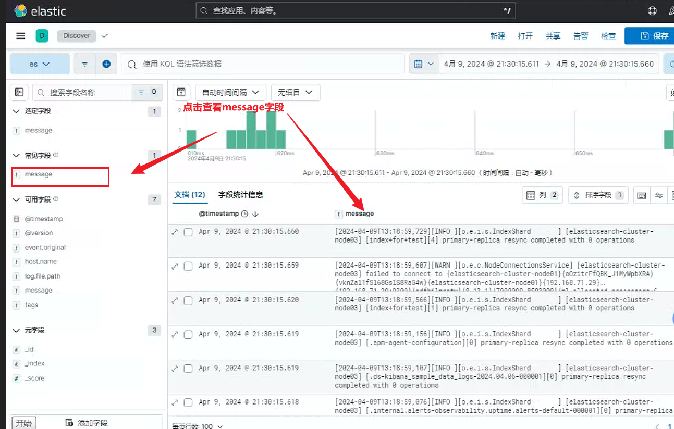Check the .apm-agent-configuration row checkbox
Viewport: 674px width, 429px height.
(x=188, y=335)
